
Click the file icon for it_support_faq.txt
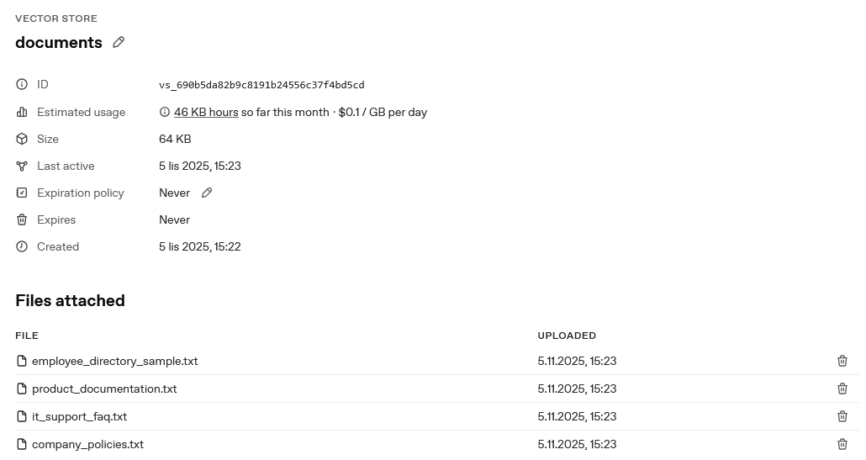22,416
